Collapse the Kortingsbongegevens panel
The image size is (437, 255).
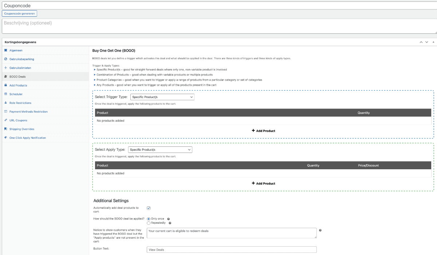coord(433,42)
